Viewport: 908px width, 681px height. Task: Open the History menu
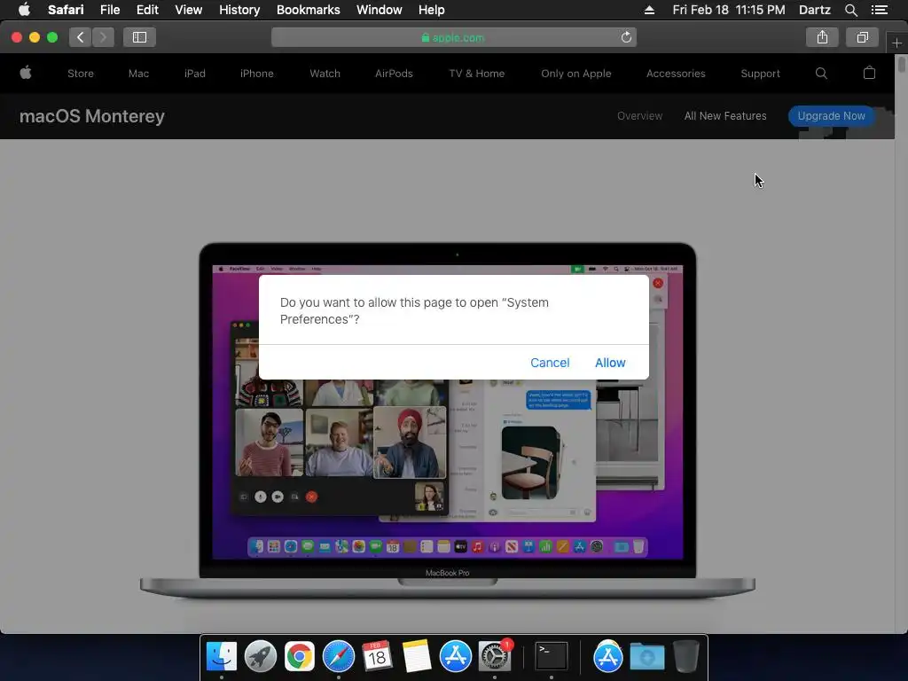[x=239, y=10]
